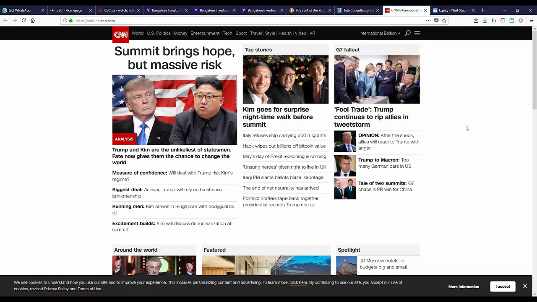Open the page actions three-dot menu

tap(428, 21)
